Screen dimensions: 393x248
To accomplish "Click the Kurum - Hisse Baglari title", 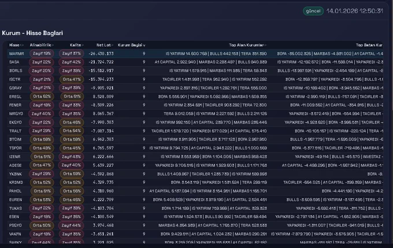I will (x=32, y=33).
